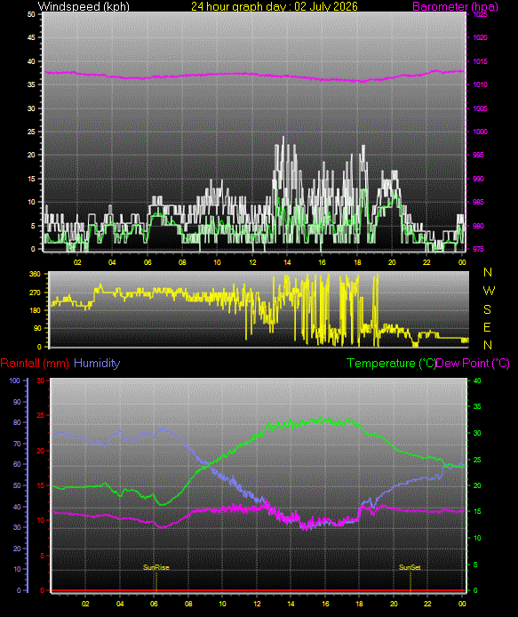Click the "24 hour graph day : 02 July 2026" heading

[x=275, y=6]
